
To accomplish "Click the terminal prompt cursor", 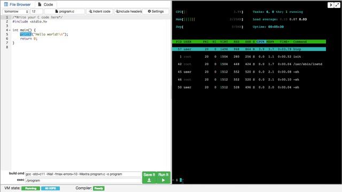I will (x=181, y=180).
